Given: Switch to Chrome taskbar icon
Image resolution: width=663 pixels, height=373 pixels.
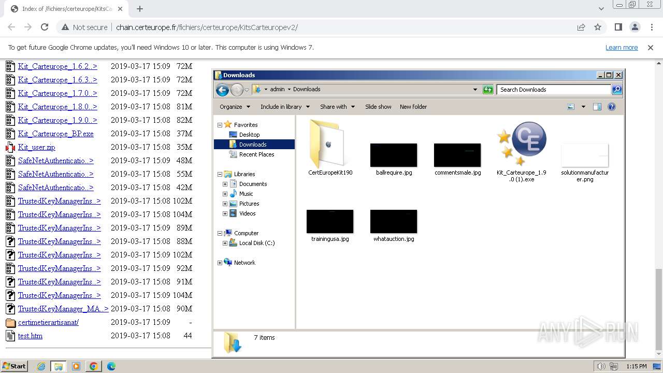Looking at the screenshot, I should click(x=94, y=366).
